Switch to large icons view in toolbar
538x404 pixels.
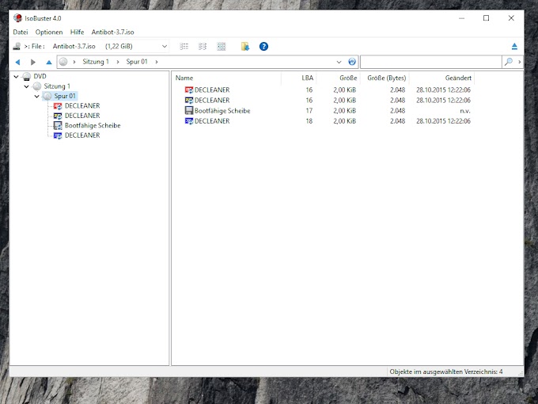pyautogui.click(x=222, y=47)
